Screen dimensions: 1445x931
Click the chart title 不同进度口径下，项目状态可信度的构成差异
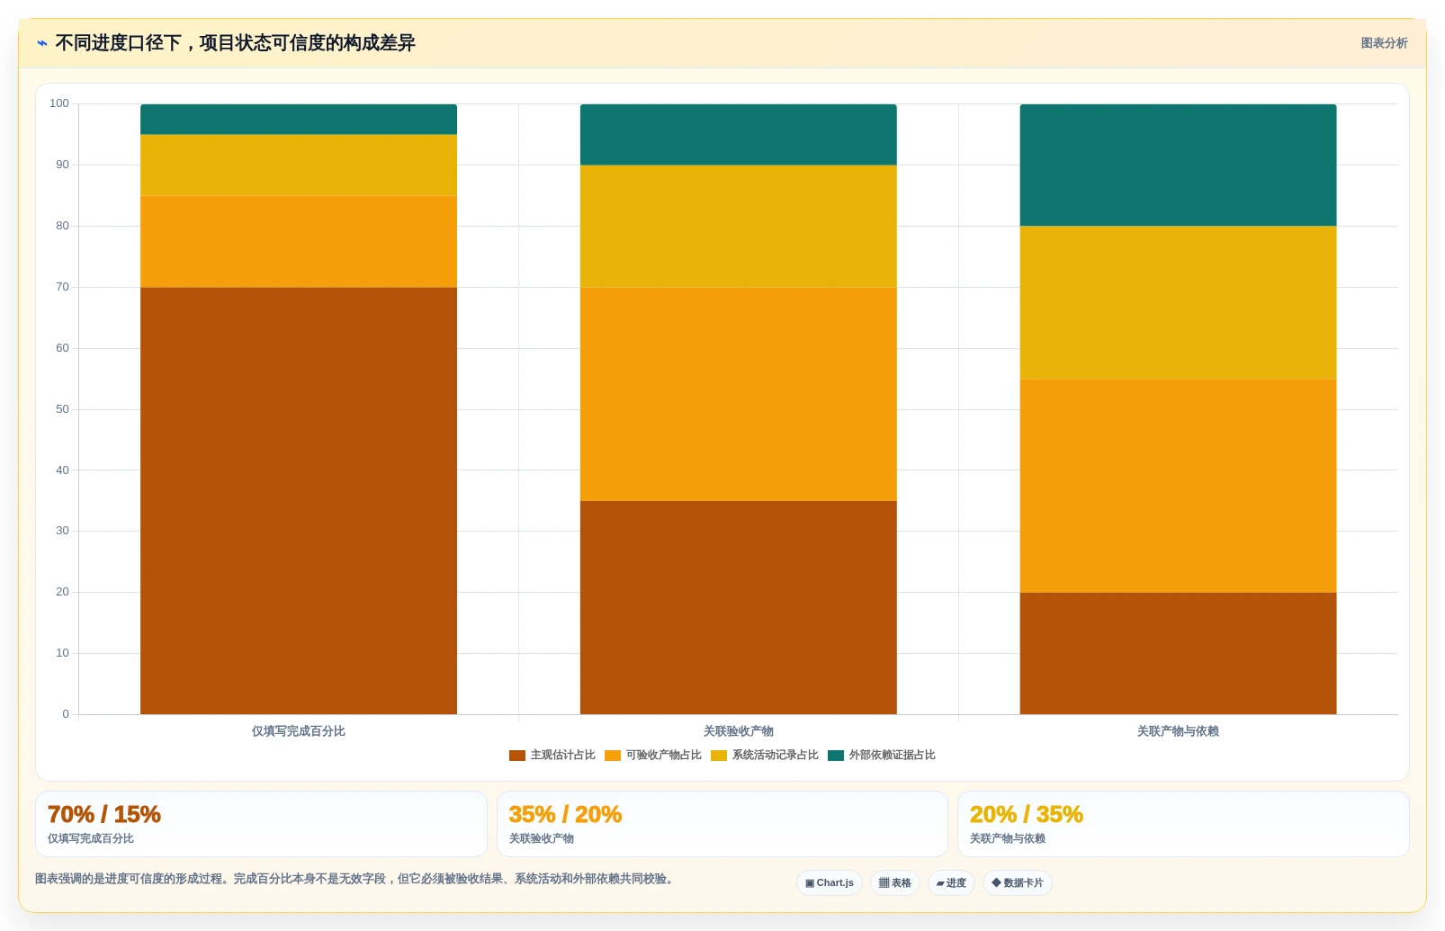tap(235, 43)
